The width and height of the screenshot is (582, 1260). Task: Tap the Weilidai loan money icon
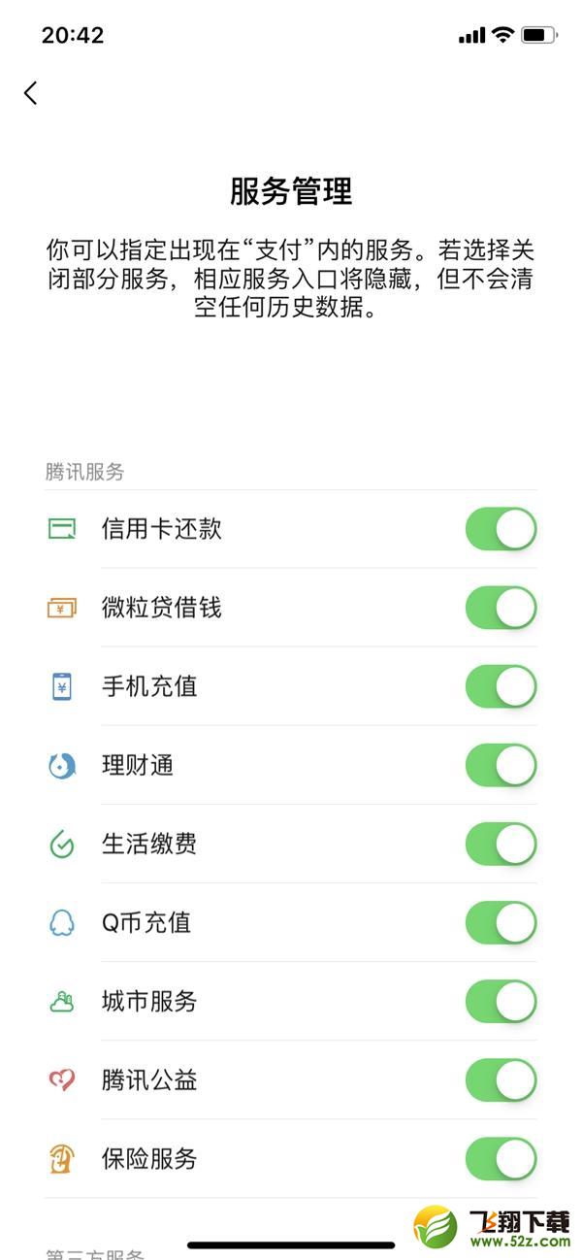tap(62, 609)
